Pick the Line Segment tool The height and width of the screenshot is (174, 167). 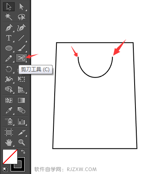coord(21,38)
